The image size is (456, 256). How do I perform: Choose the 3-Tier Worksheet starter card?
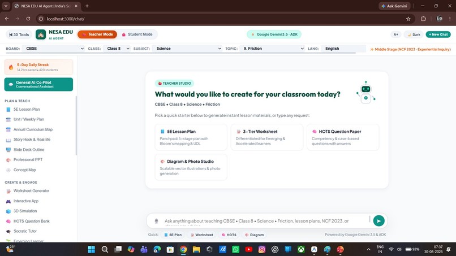(267, 137)
